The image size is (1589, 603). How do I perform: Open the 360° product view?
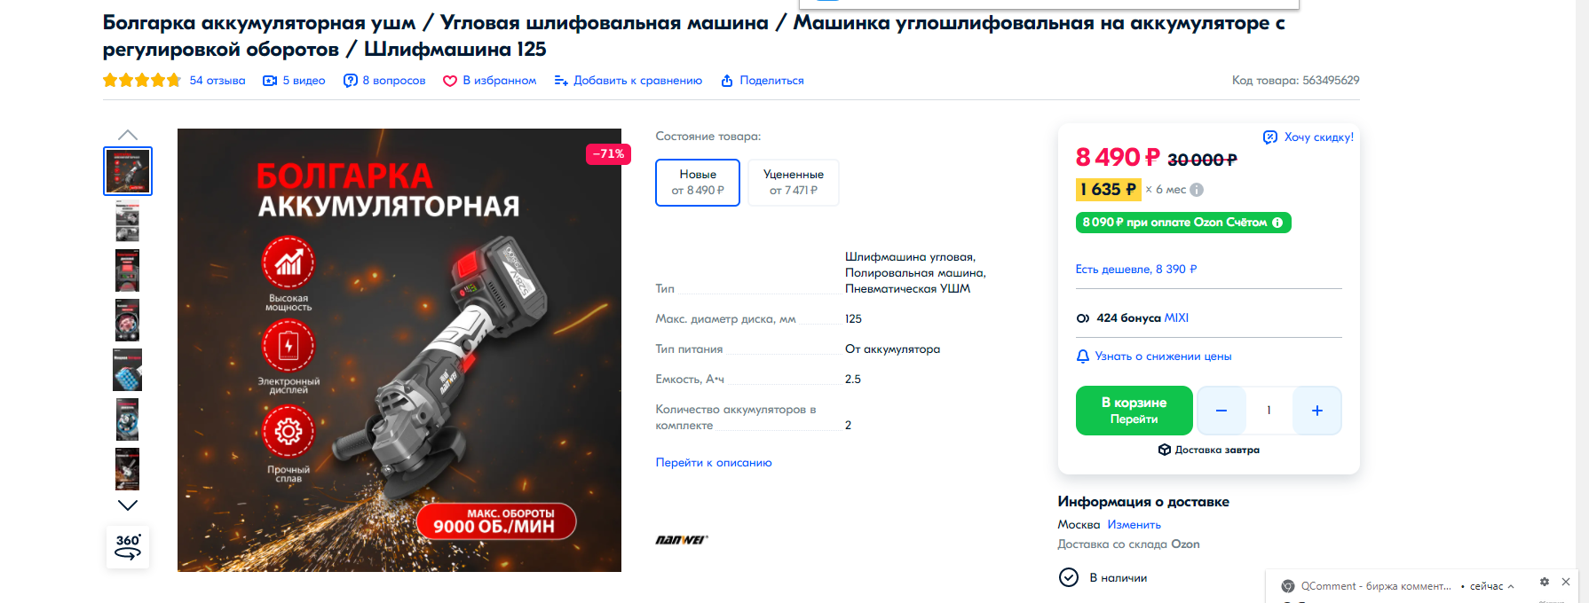pos(128,547)
